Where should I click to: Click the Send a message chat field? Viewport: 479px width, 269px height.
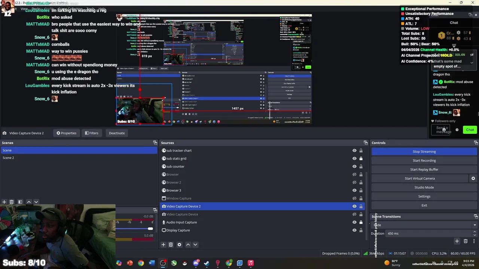[x=443, y=130]
